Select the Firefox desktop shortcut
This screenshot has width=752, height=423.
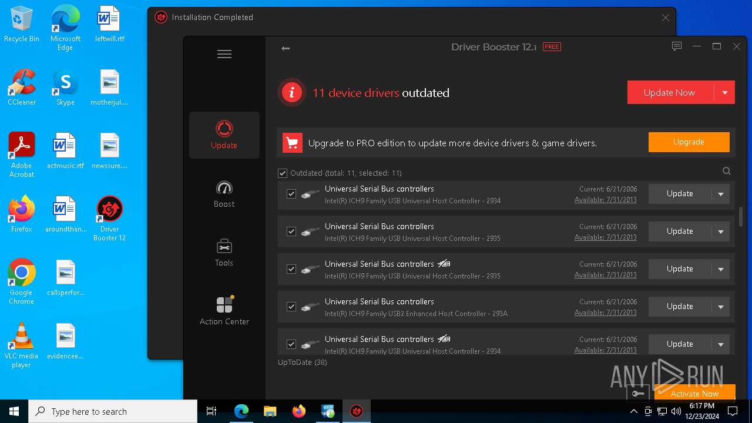coord(22,214)
